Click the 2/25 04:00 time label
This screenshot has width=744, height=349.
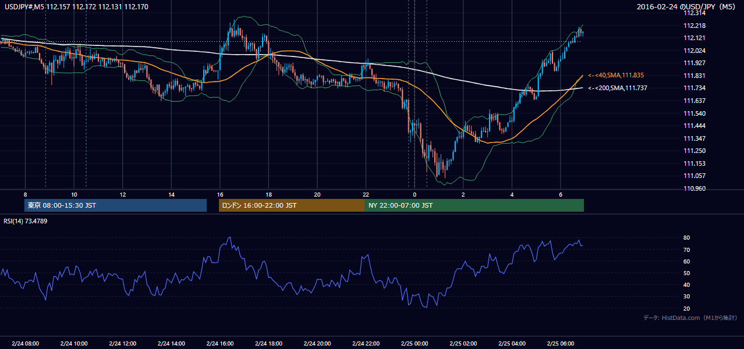(511, 344)
